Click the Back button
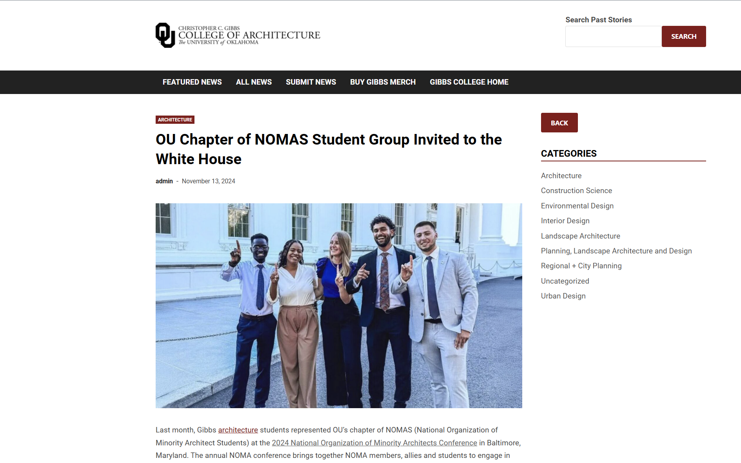This screenshot has width=741, height=463. (559, 123)
